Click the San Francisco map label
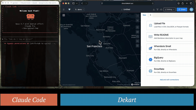This screenshot has width=196, height=110. pyautogui.click(x=94, y=46)
